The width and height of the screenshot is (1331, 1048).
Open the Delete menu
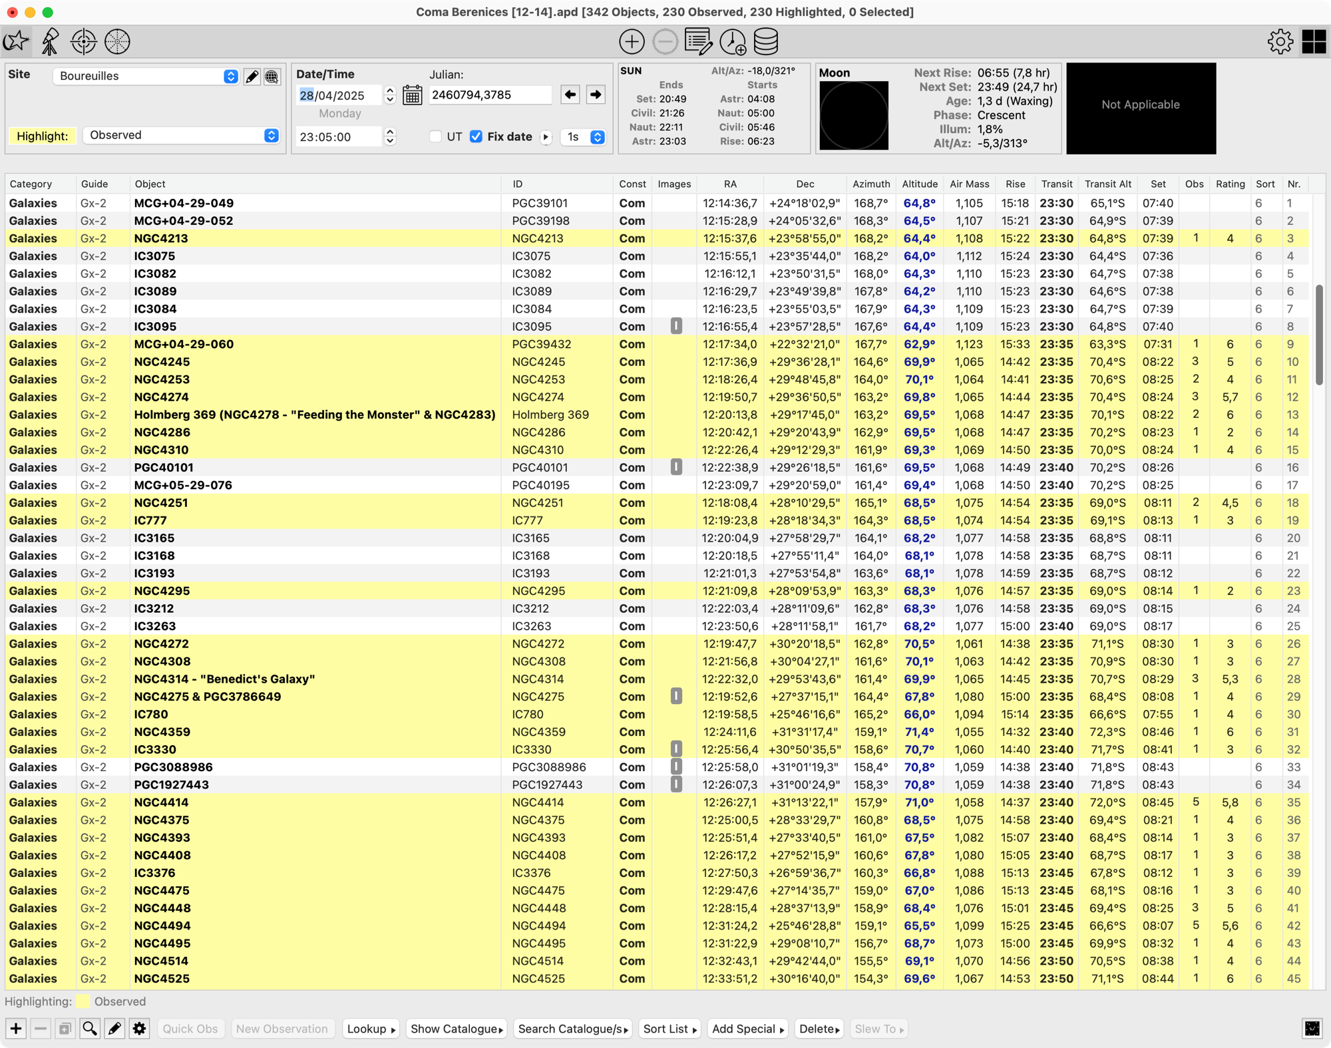819,1029
